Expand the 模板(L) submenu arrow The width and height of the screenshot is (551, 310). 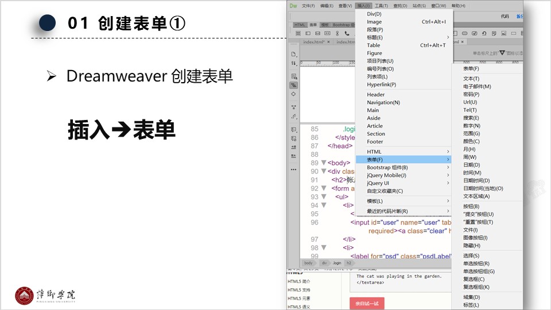(x=448, y=201)
